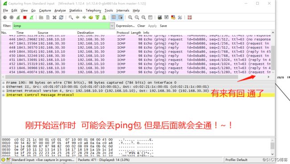Open the Help menu

pyautogui.click(x=136, y=11)
